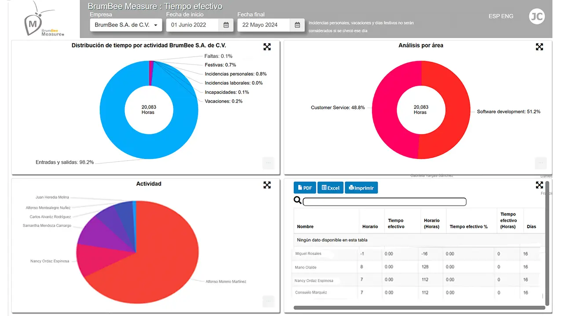Open options menu of Distribución de tiempo chart

point(268,163)
